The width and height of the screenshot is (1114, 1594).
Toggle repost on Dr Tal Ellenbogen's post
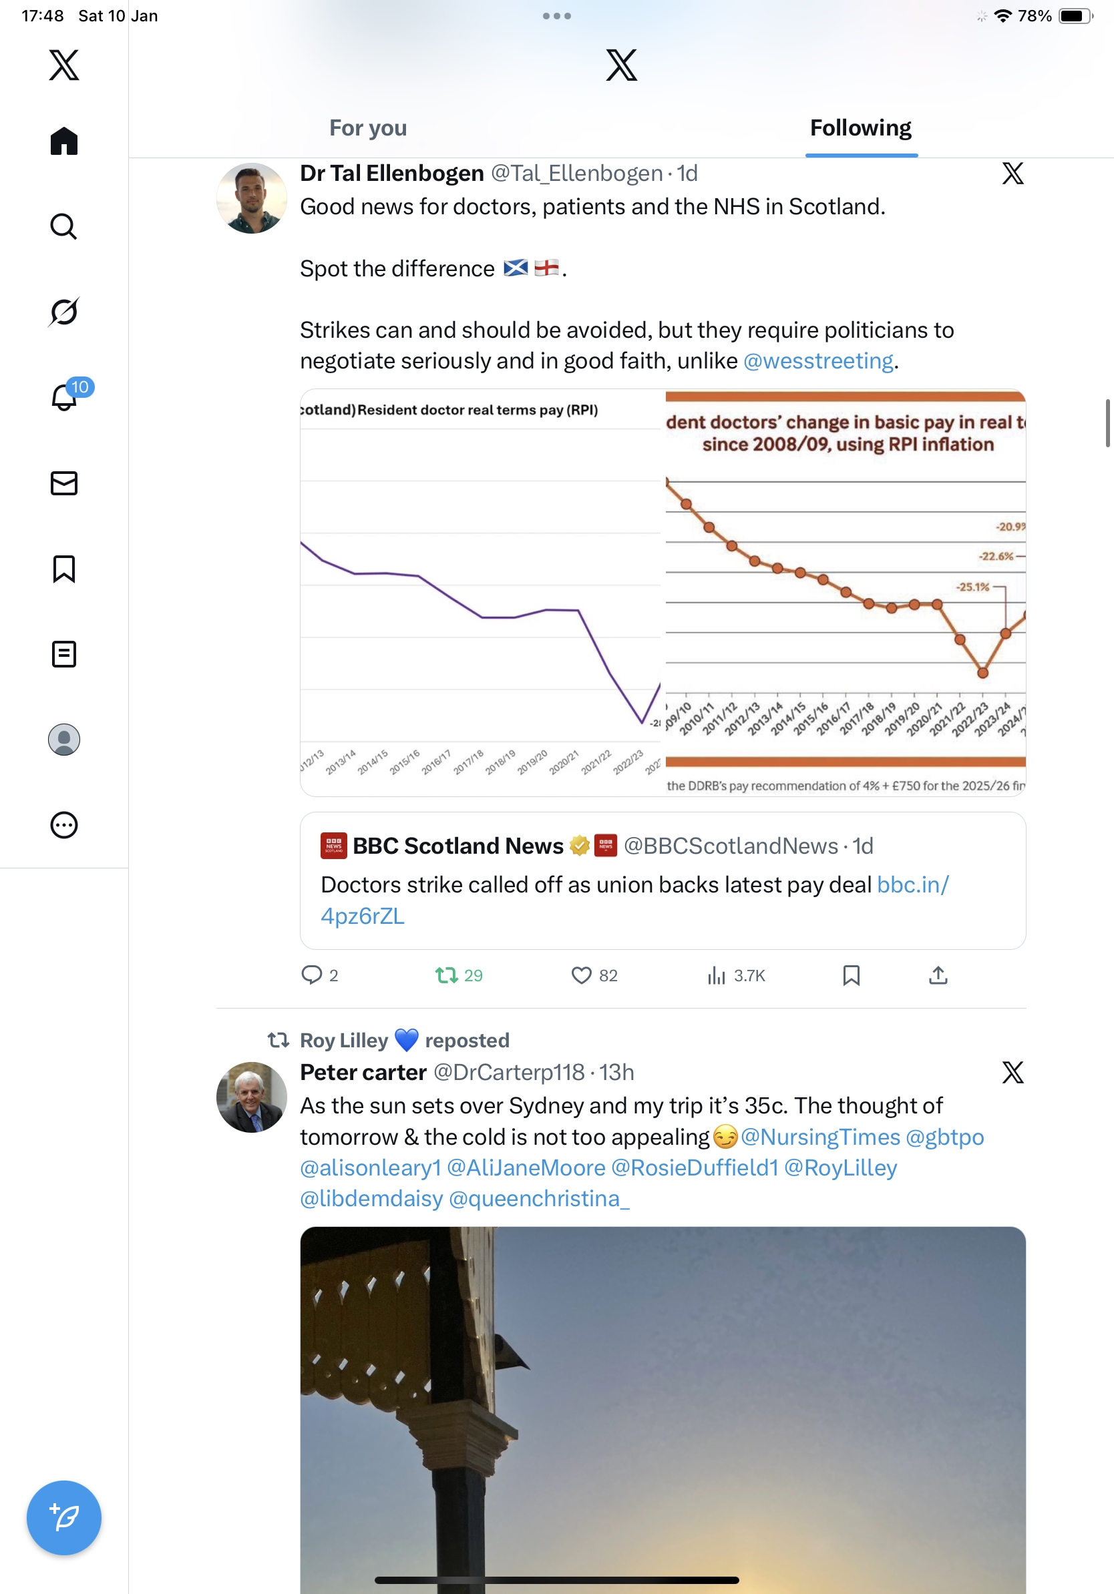click(447, 975)
